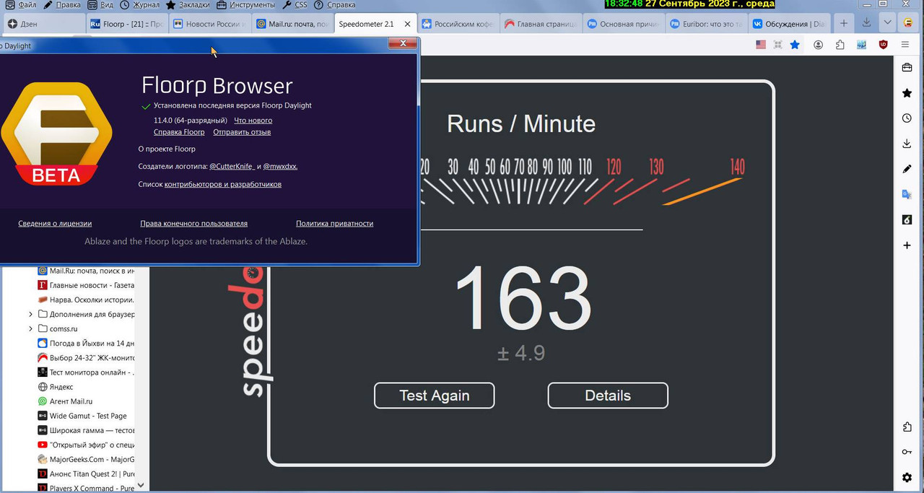Click the downloads arrow in tab bar
The height and width of the screenshot is (493, 924).
pos(866,23)
